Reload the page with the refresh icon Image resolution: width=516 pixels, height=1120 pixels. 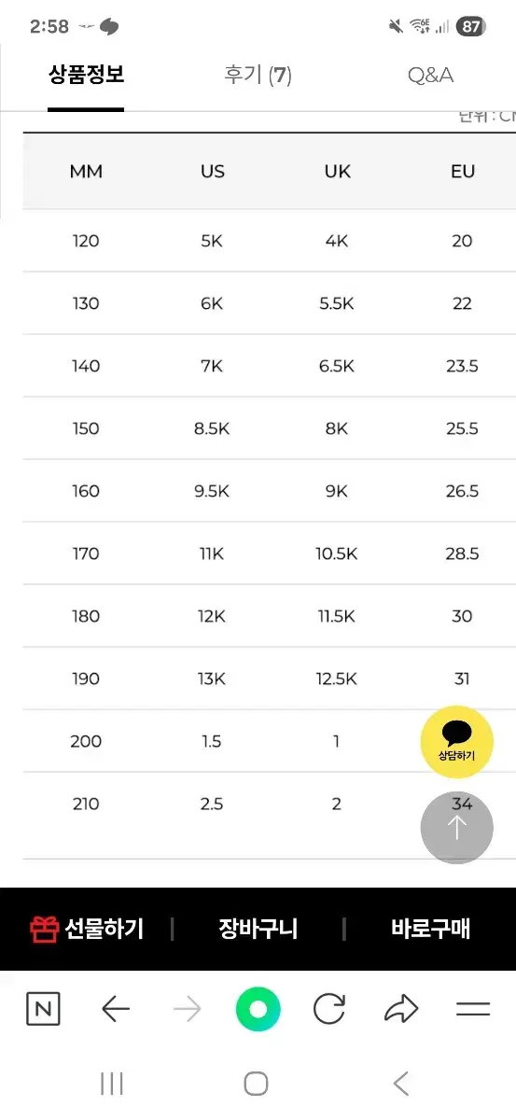(328, 1009)
